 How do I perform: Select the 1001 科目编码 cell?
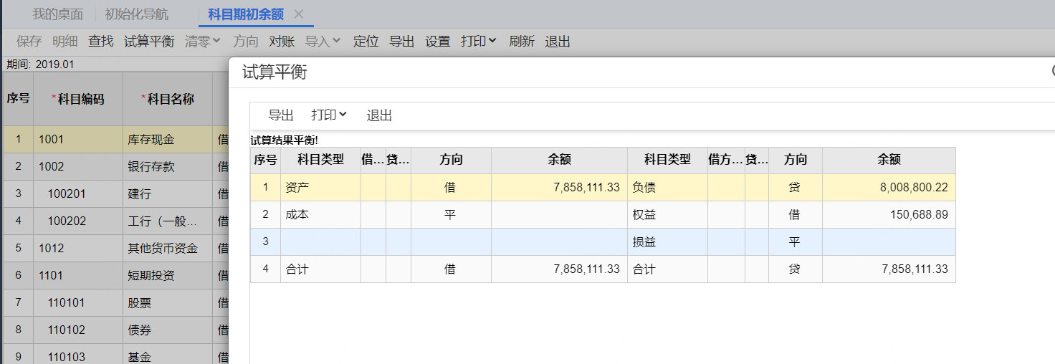tap(78, 140)
